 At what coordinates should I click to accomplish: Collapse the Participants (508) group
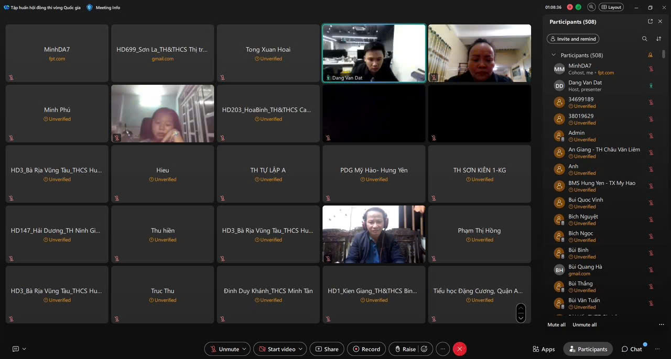pos(553,55)
